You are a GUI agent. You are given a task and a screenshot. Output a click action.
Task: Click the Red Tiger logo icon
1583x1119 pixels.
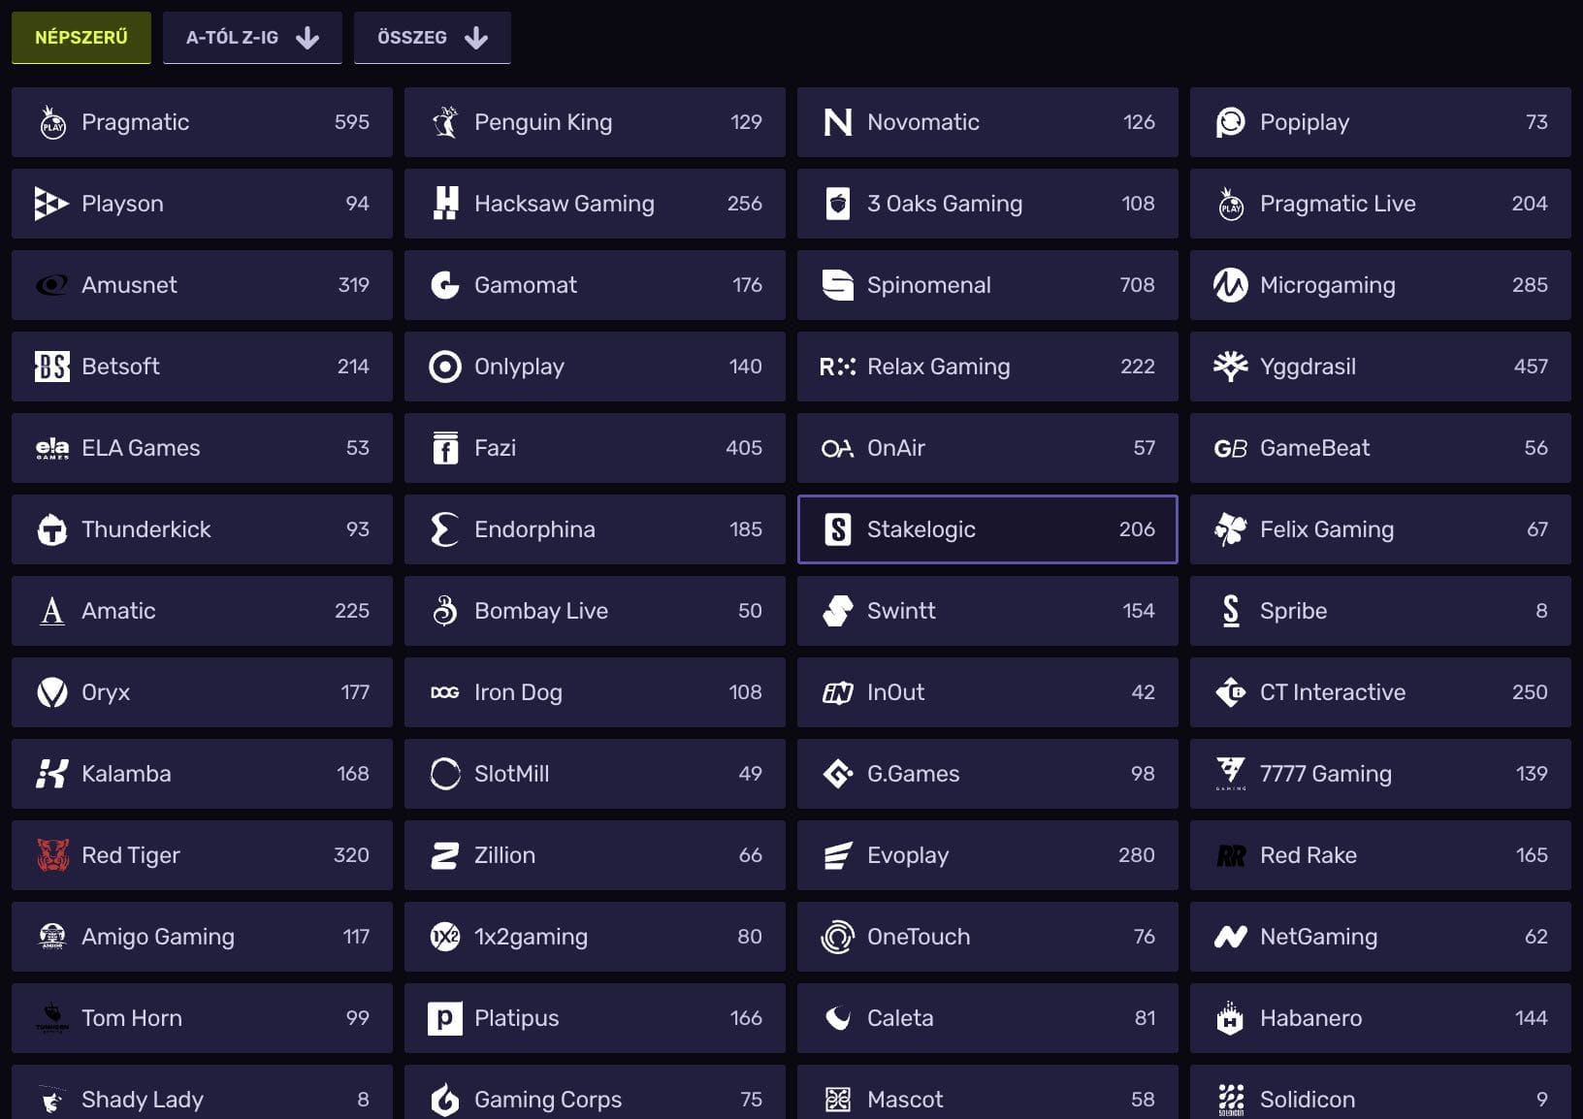(x=52, y=855)
